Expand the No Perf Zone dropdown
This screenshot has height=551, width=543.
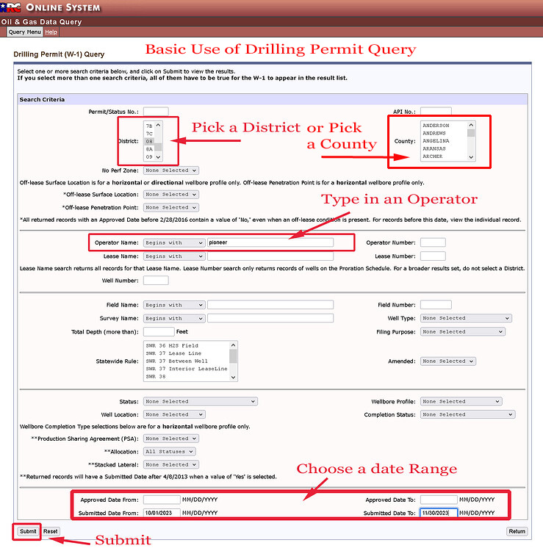pos(170,170)
